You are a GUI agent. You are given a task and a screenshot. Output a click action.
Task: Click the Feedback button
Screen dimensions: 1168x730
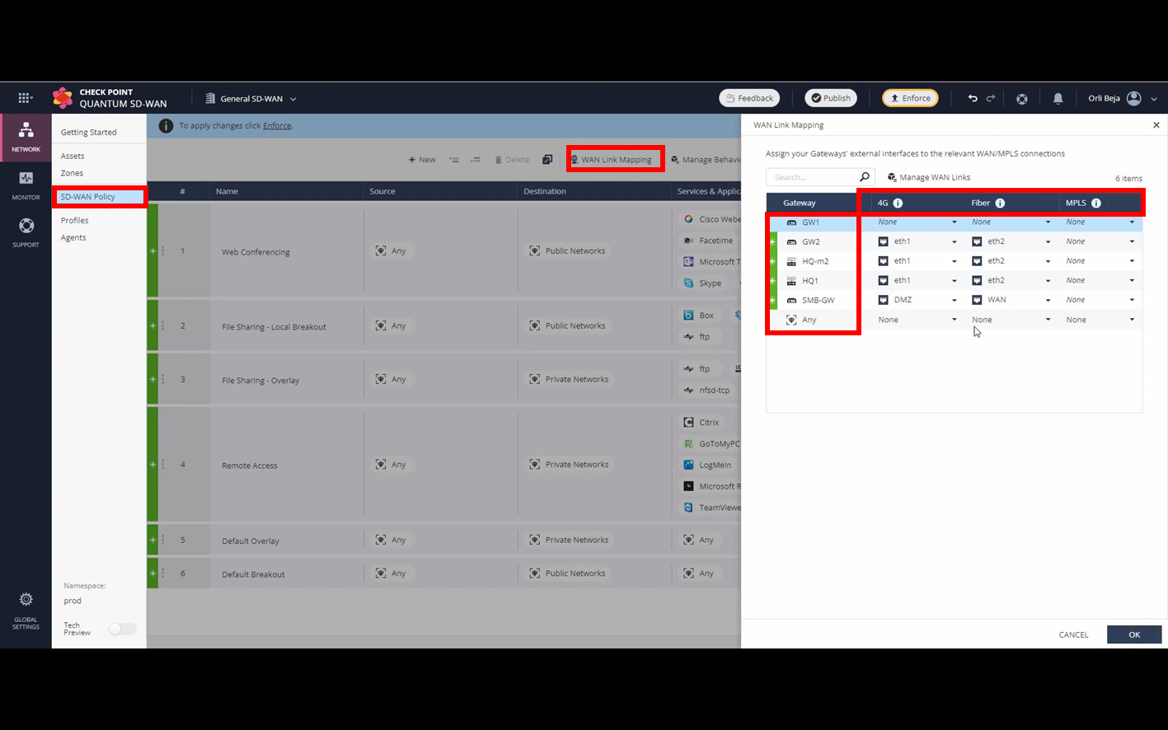point(749,98)
